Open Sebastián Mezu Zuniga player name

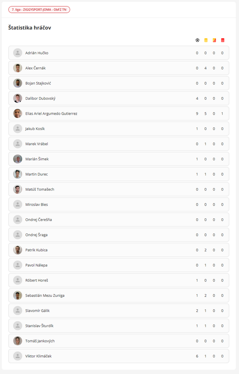click(x=45, y=295)
